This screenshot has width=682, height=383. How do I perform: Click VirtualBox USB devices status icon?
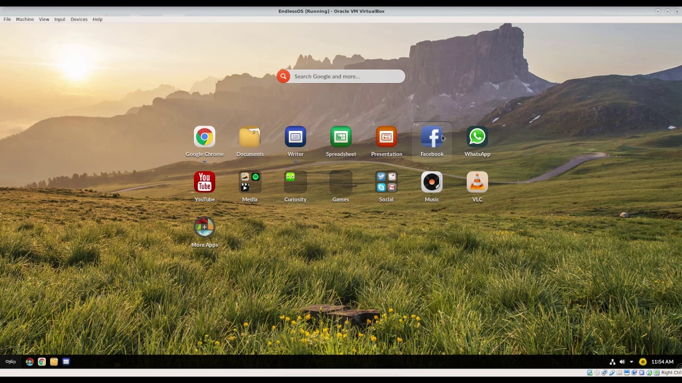(612, 372)
